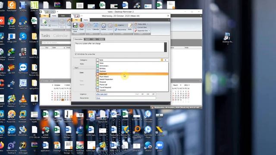
Task: Select highlighted Important category option
Action: pyautogui.click(x=132, y=74)
